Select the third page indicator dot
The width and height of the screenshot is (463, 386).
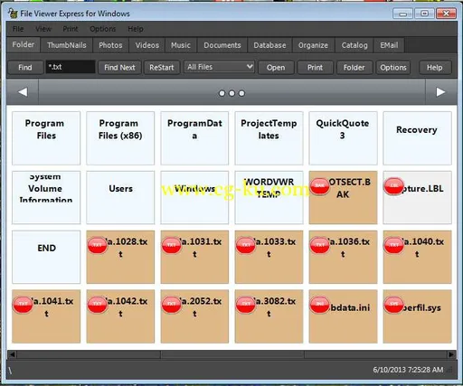(241, 93)
